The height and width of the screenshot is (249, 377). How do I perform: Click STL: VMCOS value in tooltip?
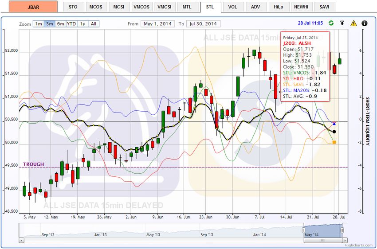pyautogui.click(x=319, y=73)
